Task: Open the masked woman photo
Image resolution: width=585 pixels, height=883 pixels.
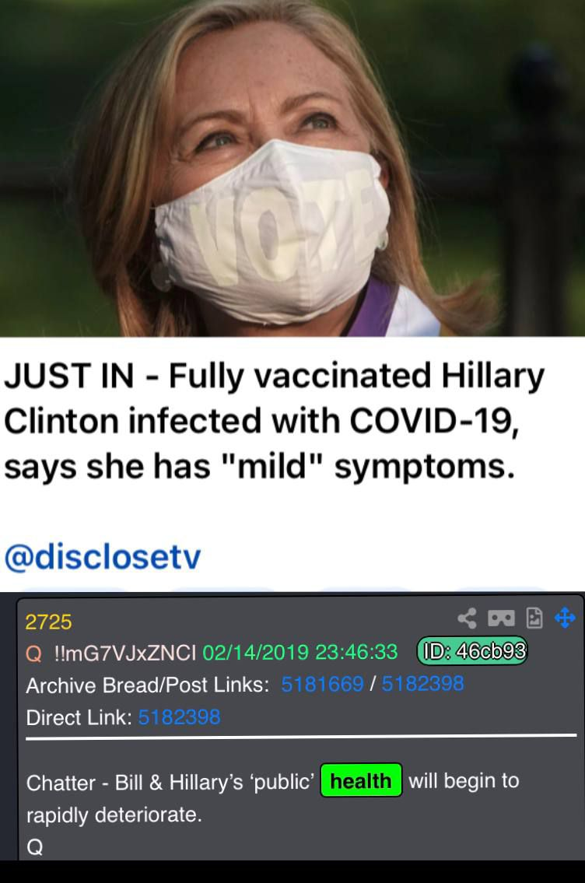Action: (x=292, y=168)
